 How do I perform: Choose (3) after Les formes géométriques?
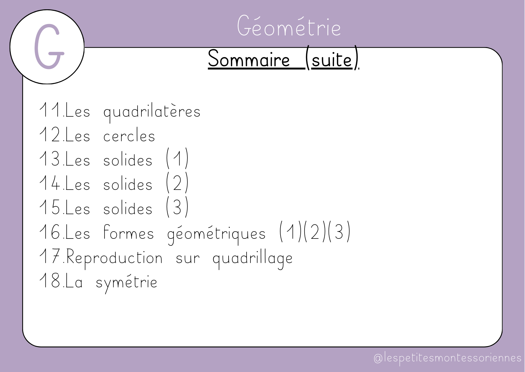click(x=339, y=232)
